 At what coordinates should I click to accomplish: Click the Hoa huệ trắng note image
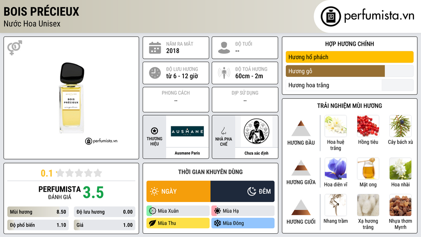(x=335, y=126)
